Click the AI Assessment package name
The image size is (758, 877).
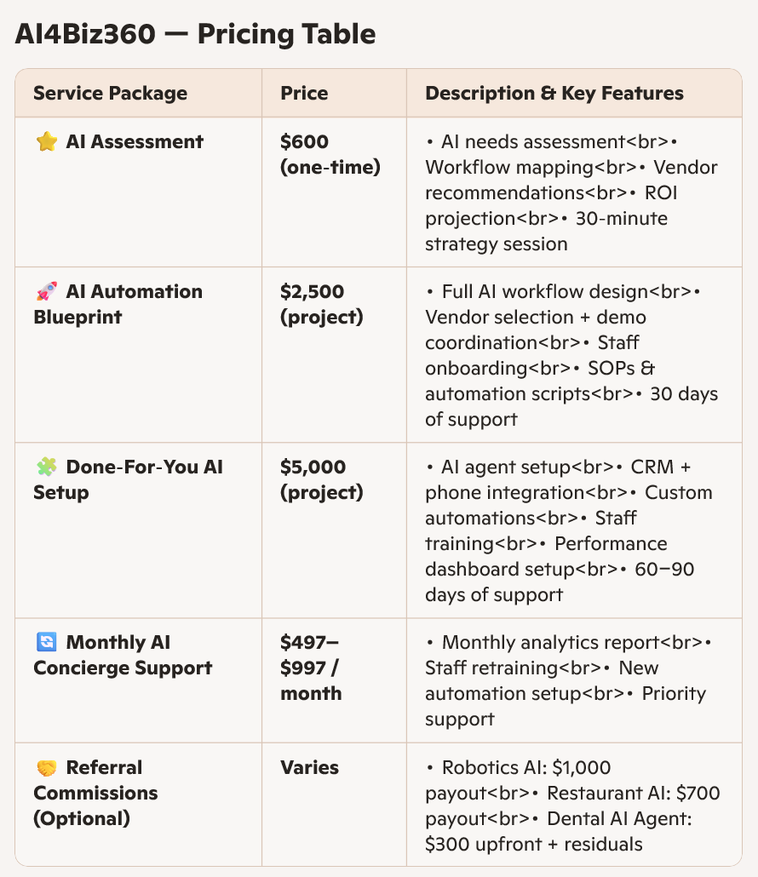tap(135, 142)
